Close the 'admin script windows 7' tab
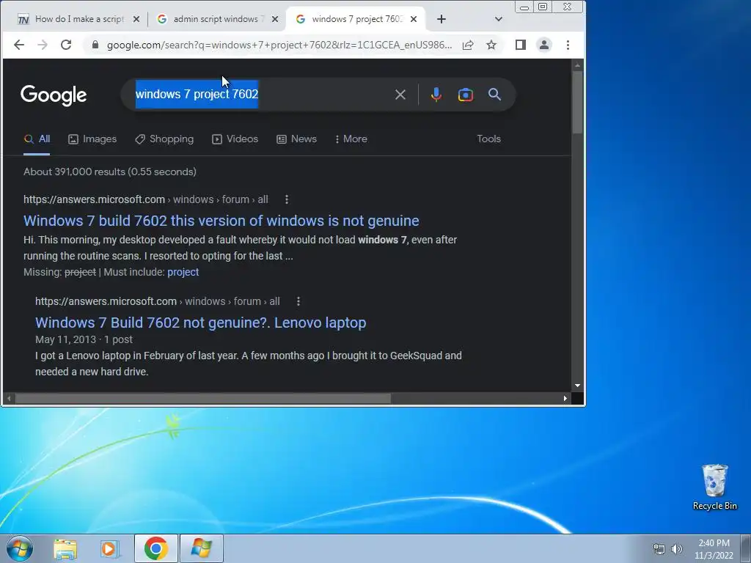The width and height of the screenshot is (751, 563). pos(275,19)
